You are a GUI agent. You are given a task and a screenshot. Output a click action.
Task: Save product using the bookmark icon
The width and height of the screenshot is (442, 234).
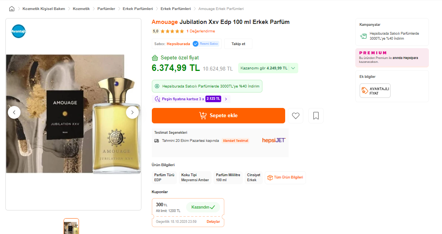coord(316,116)
